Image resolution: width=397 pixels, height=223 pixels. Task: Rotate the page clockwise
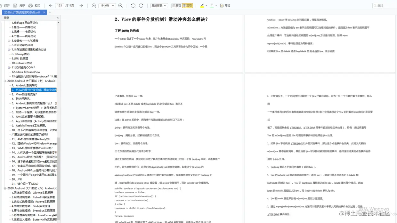click(141, 5)
